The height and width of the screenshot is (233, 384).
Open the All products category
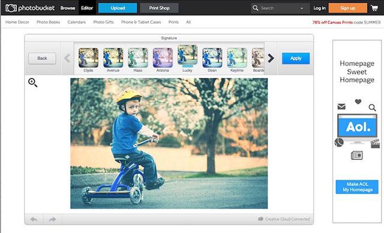188,22
